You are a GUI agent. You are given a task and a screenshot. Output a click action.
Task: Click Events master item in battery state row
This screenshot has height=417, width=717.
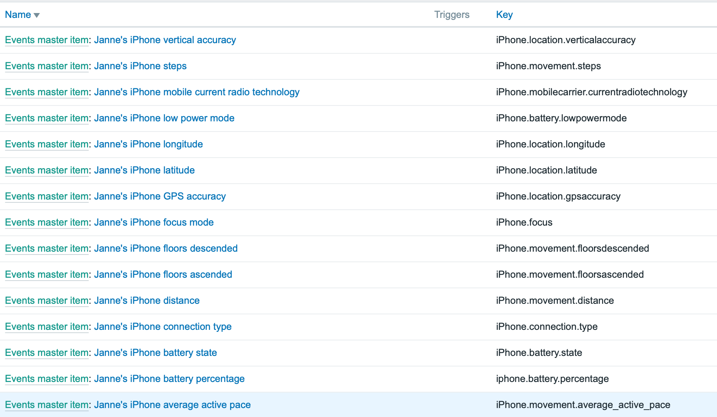click(x=46, y=353)
